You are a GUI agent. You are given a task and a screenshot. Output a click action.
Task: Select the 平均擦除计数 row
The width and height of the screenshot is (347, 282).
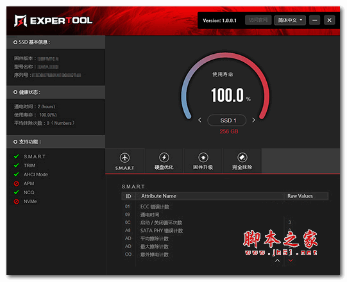pos(224,238)
